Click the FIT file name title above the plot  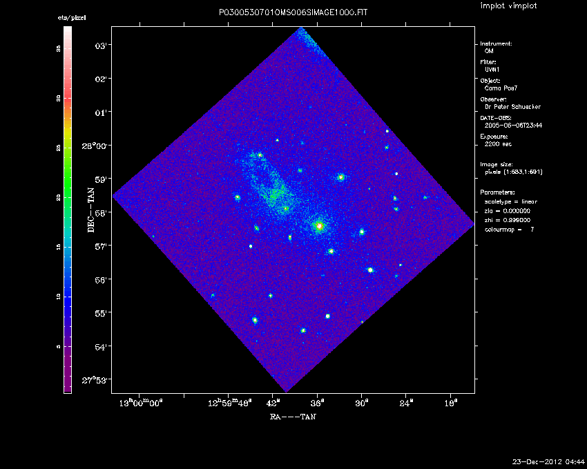pos(293,12)
